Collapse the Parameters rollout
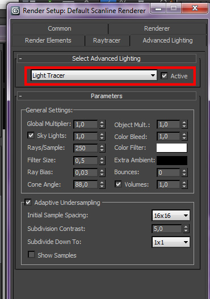This screenshot has height=299, width=210. pyautogui.click(x=107, y=96)
